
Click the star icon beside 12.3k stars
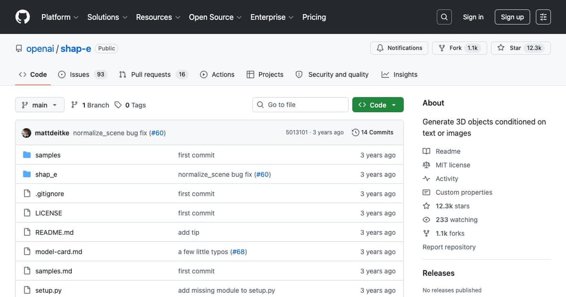tap(426, 206)
